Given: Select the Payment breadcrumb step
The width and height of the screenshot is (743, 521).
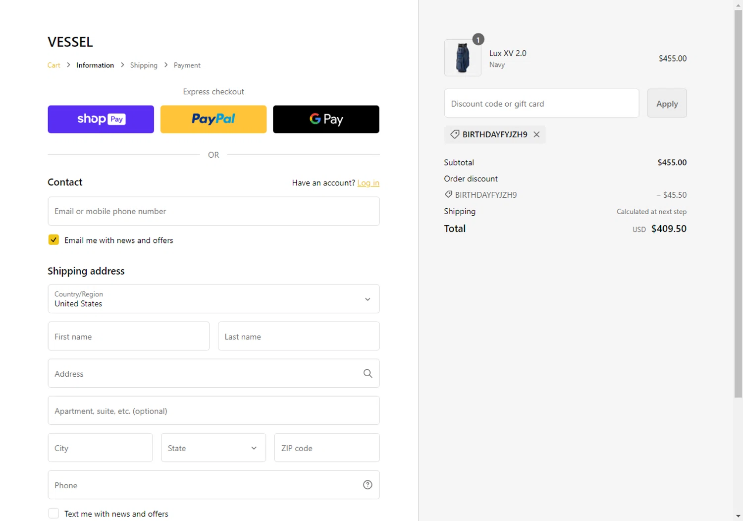Looking at the screenshot, I should (187, 65).
